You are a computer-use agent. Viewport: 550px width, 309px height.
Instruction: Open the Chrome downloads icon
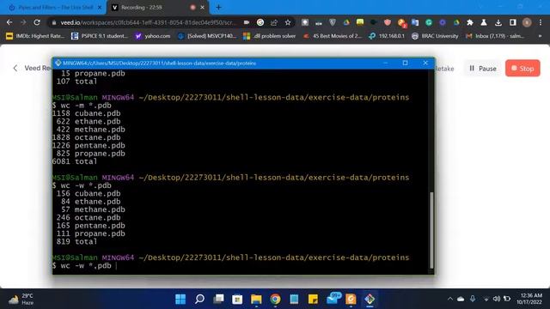click(x=498, y=22)
